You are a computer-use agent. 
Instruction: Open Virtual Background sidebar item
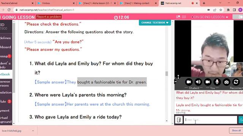[x=6, y=120]
